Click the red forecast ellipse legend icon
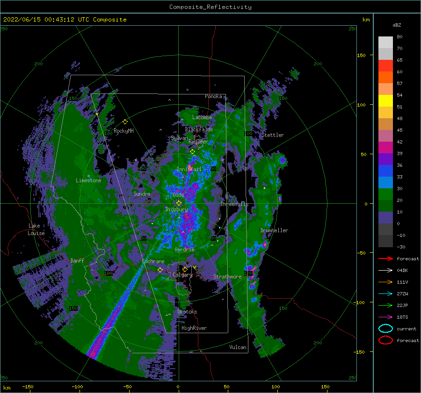Screen dimensions: 421x393 [385, 340]
